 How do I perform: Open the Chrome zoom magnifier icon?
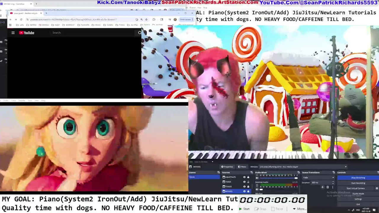pyautogui.click(x=142, y=20)
